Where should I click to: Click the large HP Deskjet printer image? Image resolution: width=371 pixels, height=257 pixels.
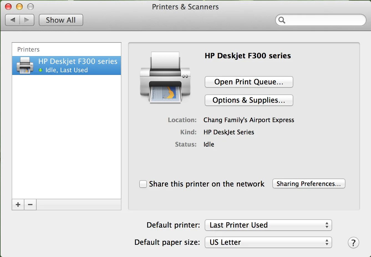pyautogui.click(x=165, y=77)
